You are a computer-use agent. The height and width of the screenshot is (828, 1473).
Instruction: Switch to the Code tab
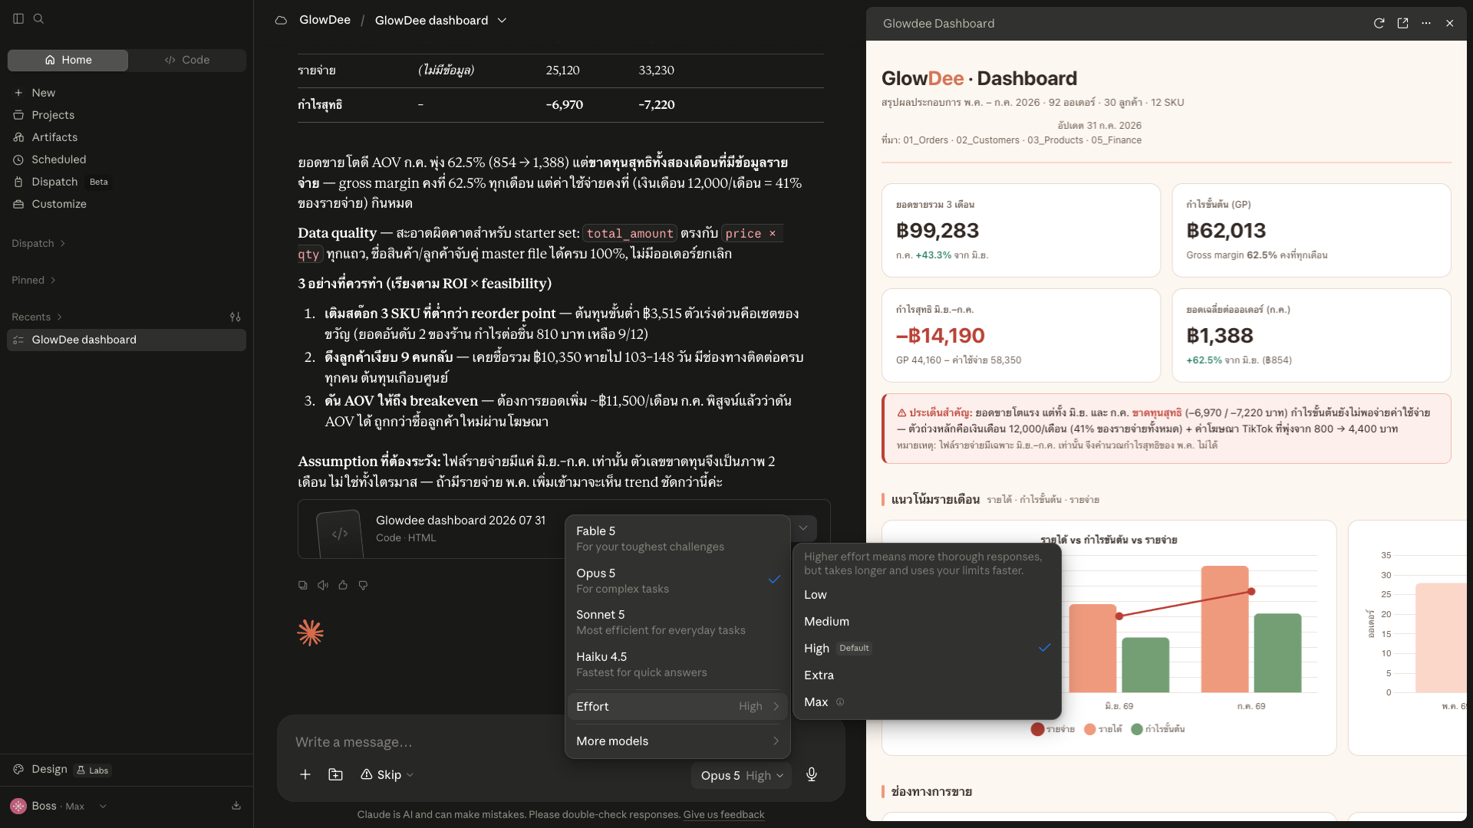pos(187,60)
